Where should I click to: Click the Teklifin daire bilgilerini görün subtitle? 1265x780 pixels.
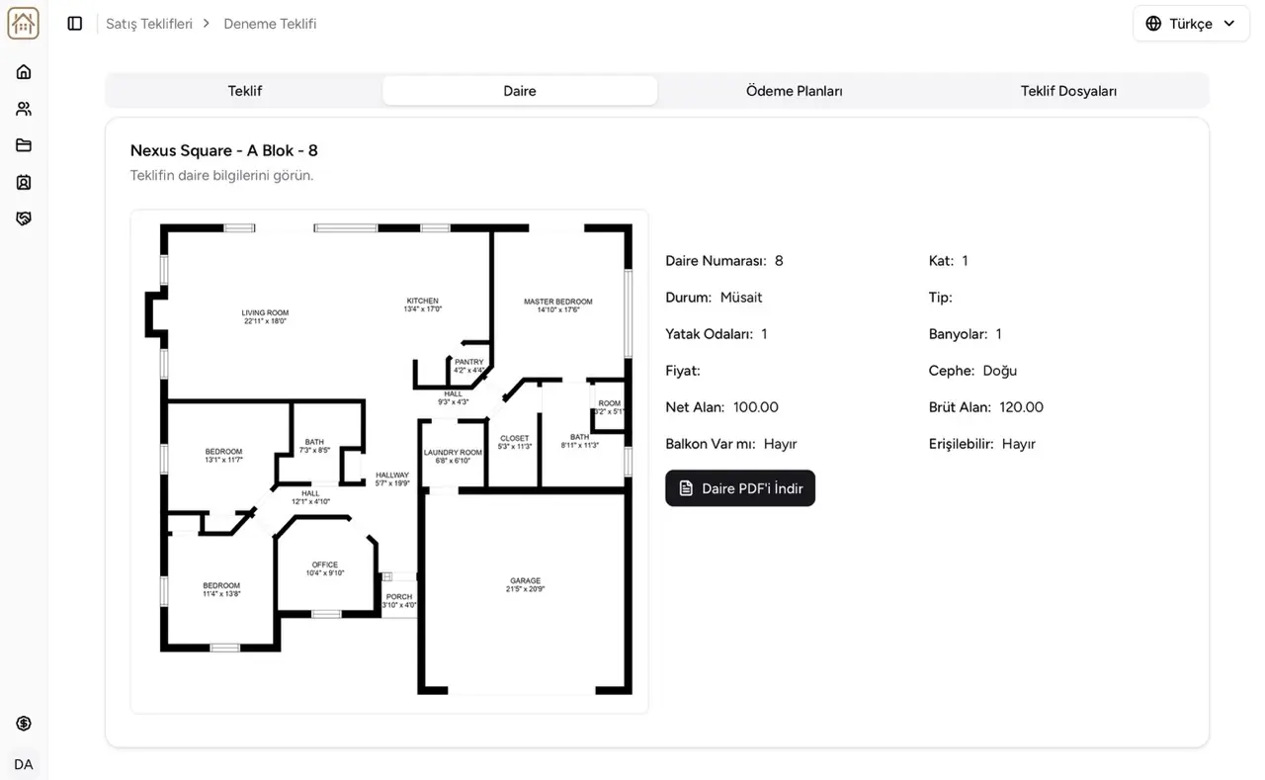[222, 175]
